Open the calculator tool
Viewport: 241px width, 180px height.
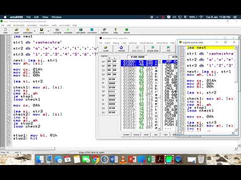point(81,31)
